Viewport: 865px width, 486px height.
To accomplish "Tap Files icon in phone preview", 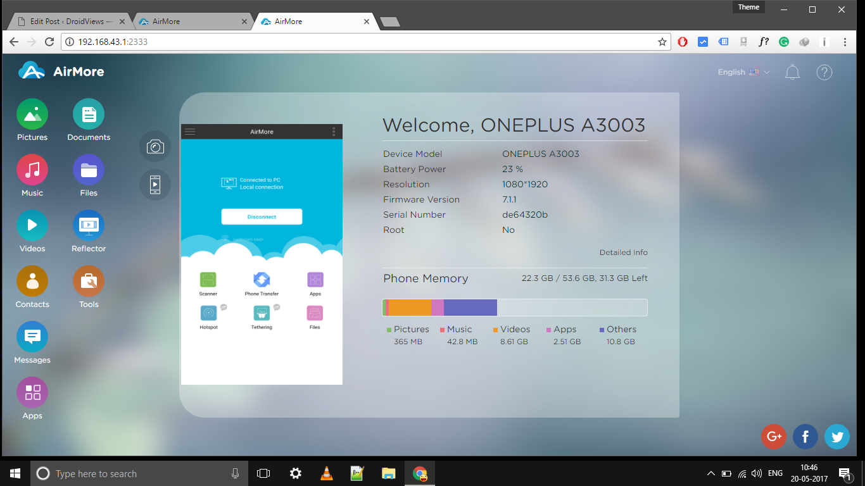I will [x=315, y=313].
